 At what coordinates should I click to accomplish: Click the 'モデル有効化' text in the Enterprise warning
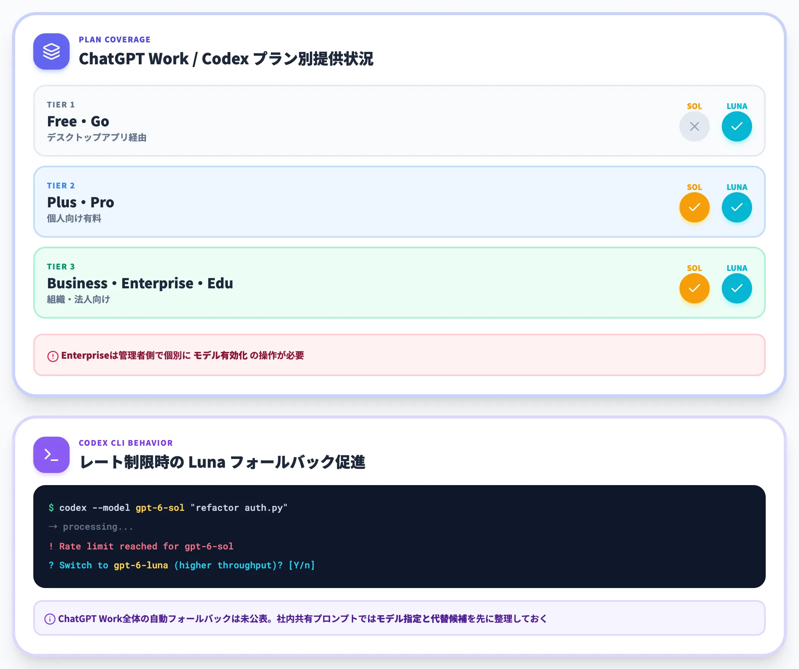pyautogui.click(x=220, y=355)
